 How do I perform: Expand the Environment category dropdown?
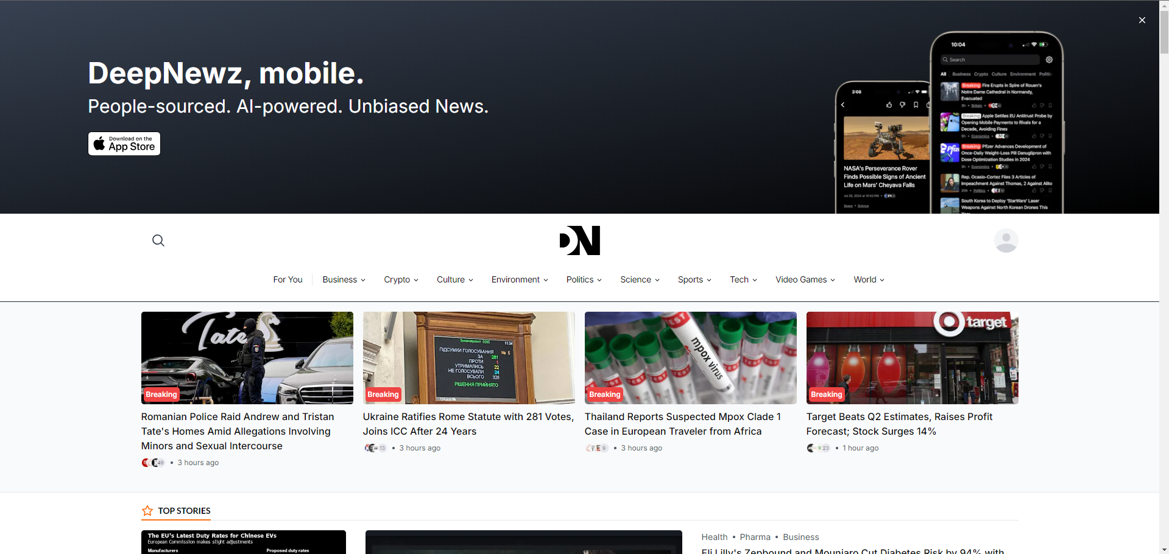point(520,279)
